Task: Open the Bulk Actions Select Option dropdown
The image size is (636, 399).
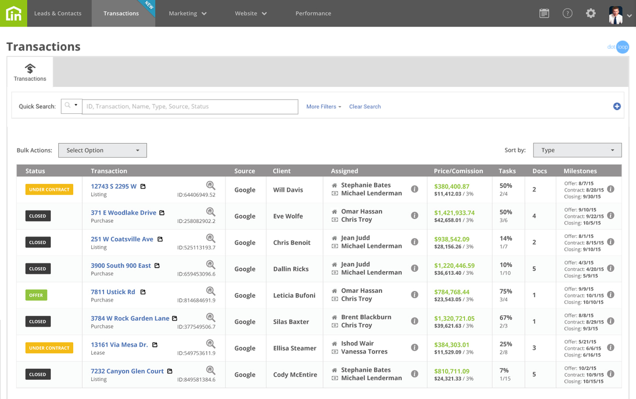Action: (102, 150)
